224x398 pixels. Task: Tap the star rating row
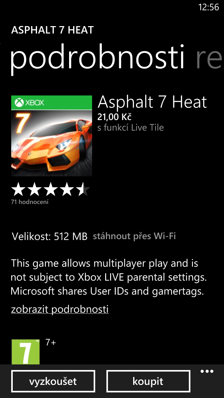click(x=50, y=189)
